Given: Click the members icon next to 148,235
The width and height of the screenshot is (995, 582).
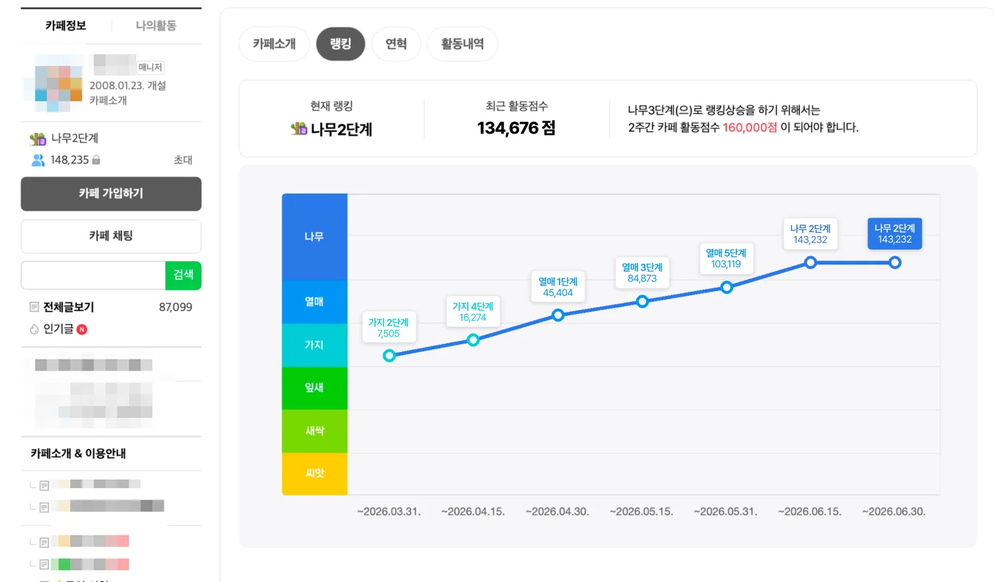Looking at the screenshot, I should [38, 160].
